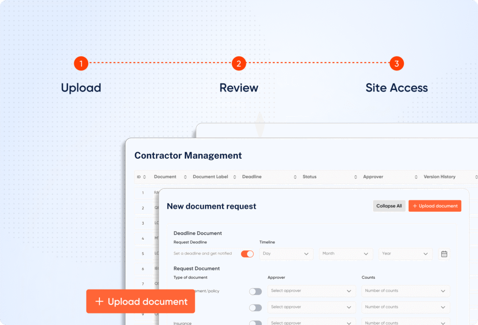Choose a year from the Year dropdown

click(x=405, y=254)
